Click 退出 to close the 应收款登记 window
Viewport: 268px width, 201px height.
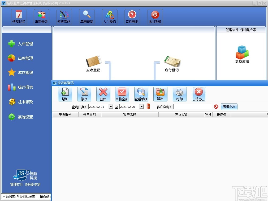pos(199,94)
